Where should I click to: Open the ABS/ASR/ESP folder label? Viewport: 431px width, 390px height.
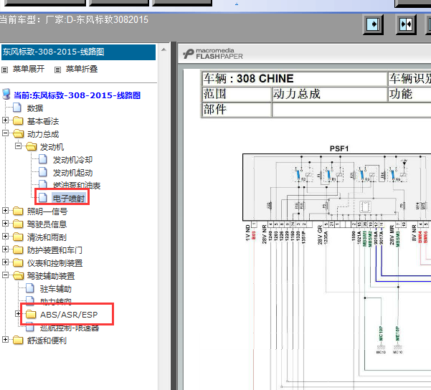(69, 315)
